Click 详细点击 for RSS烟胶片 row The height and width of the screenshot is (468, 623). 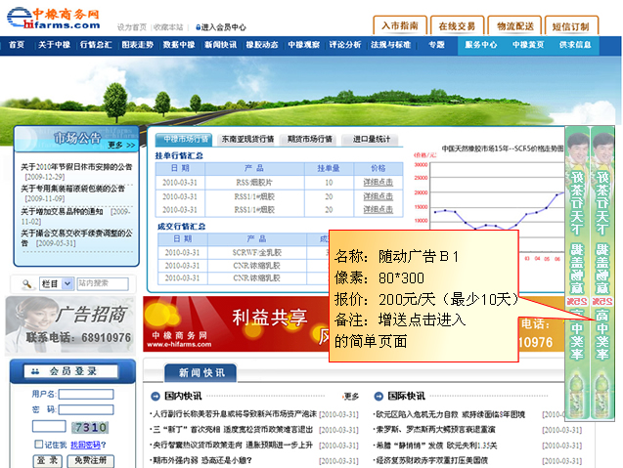click(378, 182)
